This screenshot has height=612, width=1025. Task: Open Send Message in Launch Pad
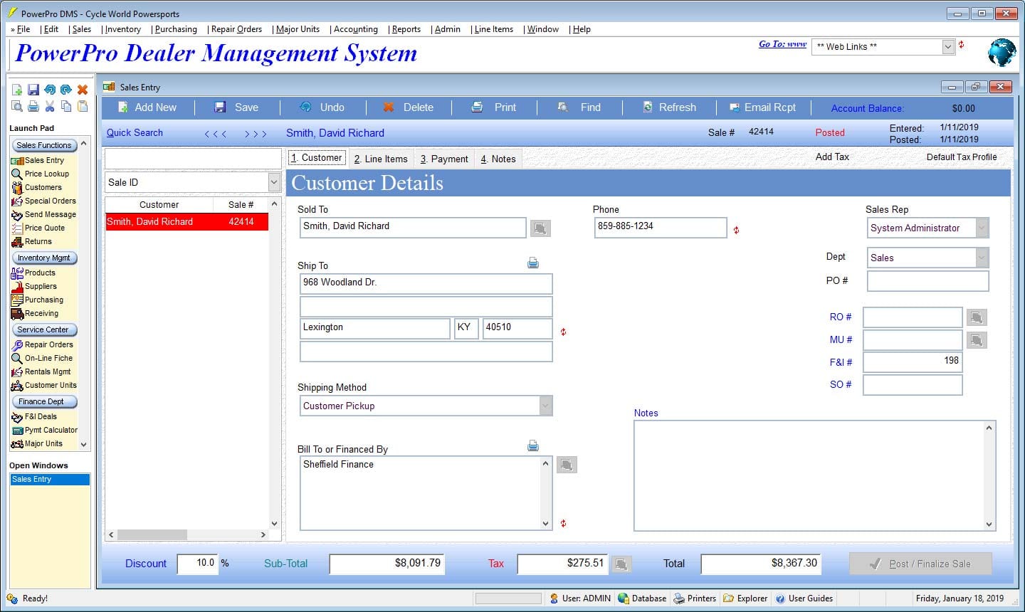[x=43, y=214]
